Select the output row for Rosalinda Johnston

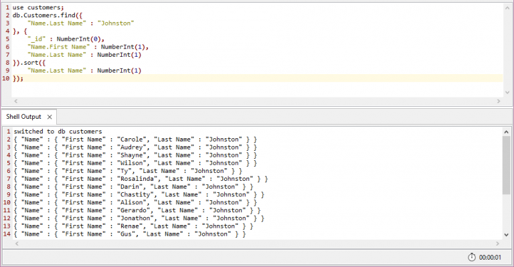tap(141, 179)
